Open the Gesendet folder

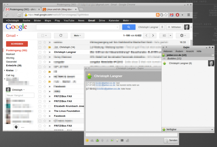11,62
